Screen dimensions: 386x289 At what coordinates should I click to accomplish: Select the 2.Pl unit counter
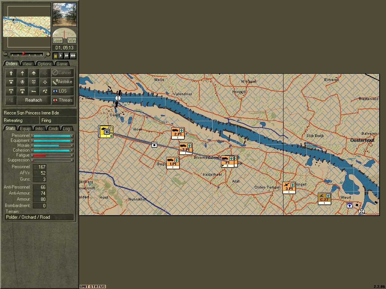click(x=178, y=134)
